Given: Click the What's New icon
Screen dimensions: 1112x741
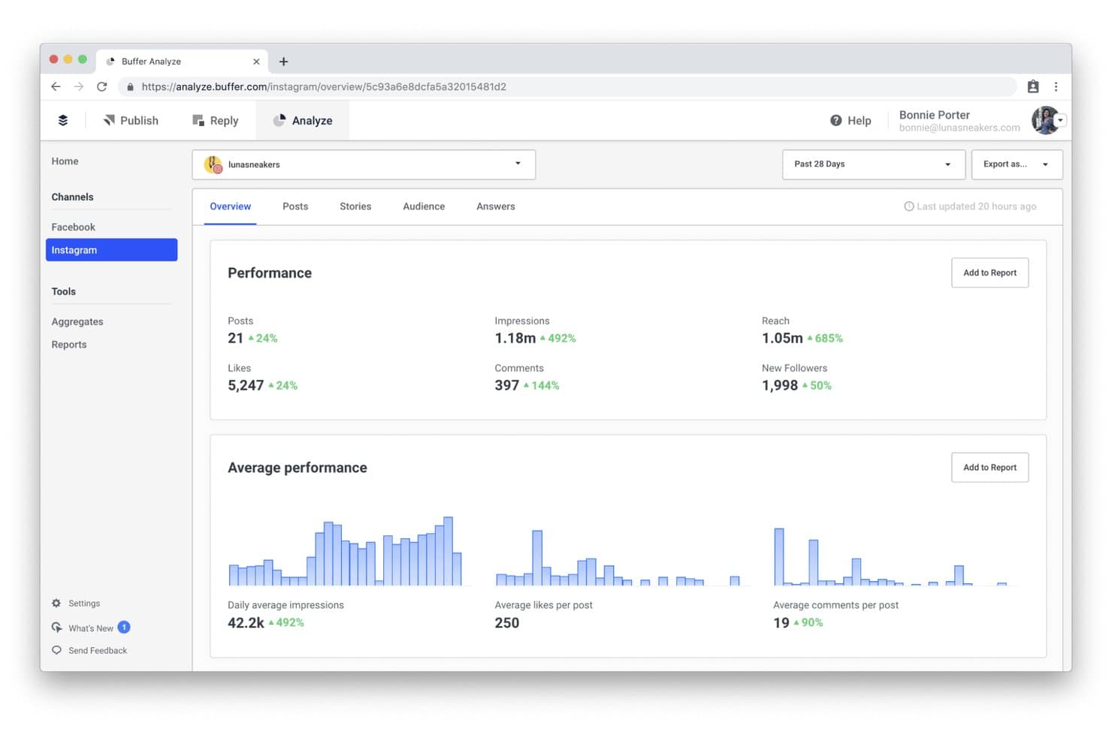Looking at the screenshot, I should pos(56,628).
